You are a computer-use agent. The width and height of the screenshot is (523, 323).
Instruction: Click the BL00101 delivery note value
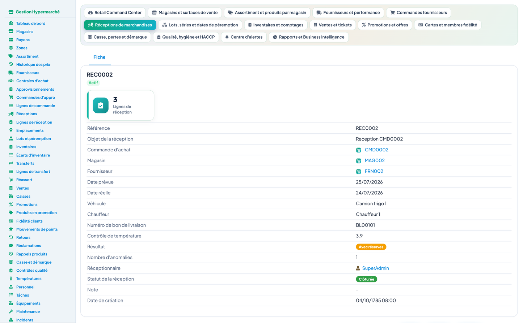click(x=365, y=225)
